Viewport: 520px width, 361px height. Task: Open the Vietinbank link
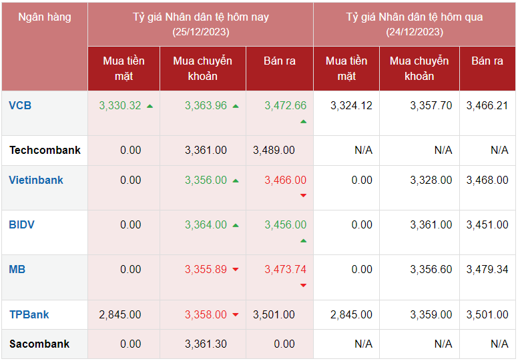36,180
